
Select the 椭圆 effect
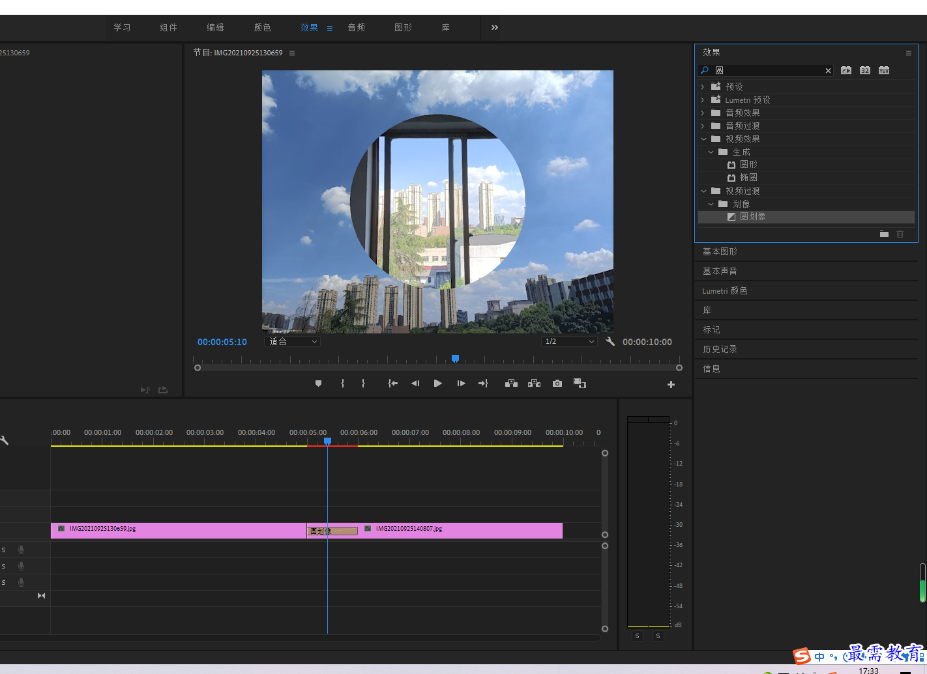(748, 178)
